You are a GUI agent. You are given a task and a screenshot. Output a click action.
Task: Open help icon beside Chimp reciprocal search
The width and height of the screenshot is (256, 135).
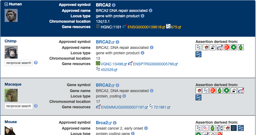point(36,63)
